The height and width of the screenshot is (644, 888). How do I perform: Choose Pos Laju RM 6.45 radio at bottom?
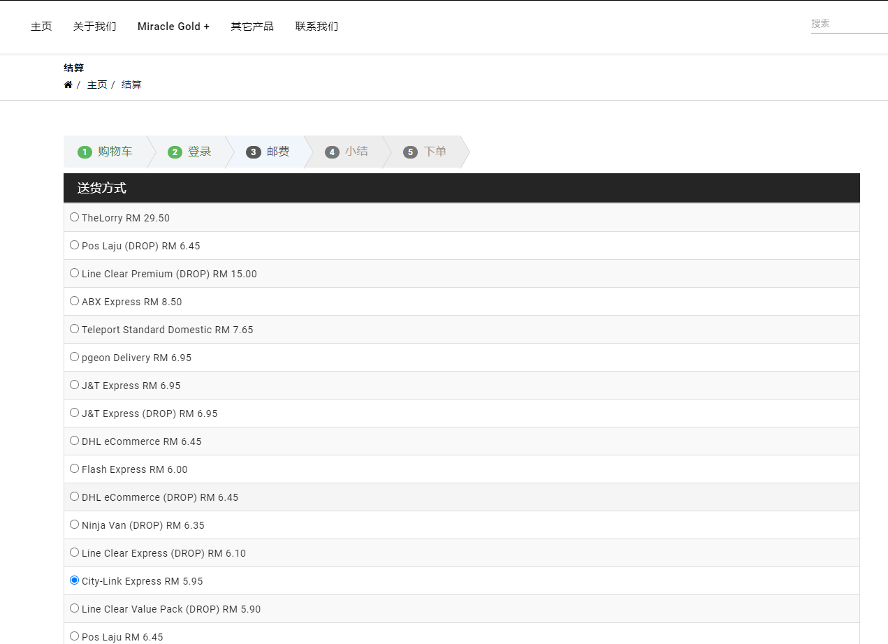pyautogui.click(x=74, y=636)
